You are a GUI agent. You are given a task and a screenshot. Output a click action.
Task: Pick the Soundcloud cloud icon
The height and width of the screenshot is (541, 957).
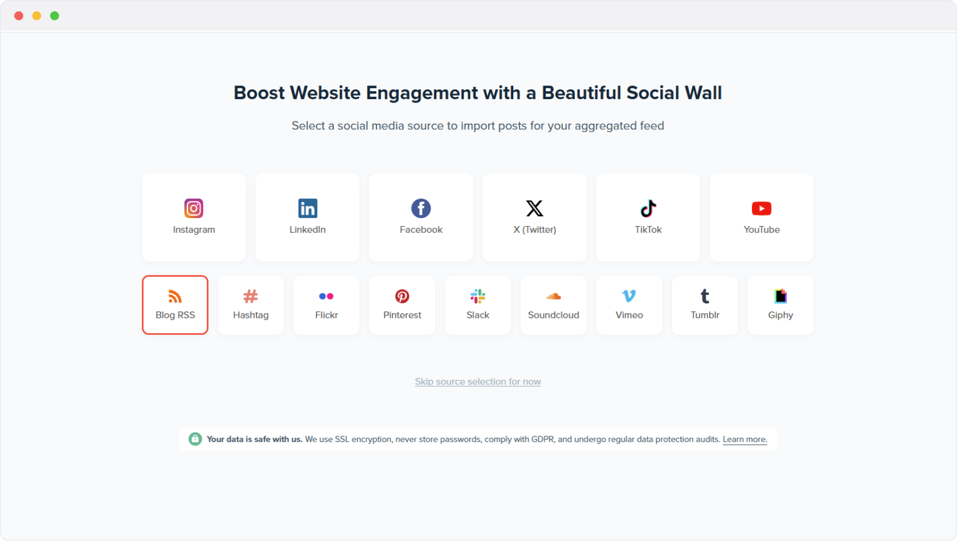pos(554,296)
